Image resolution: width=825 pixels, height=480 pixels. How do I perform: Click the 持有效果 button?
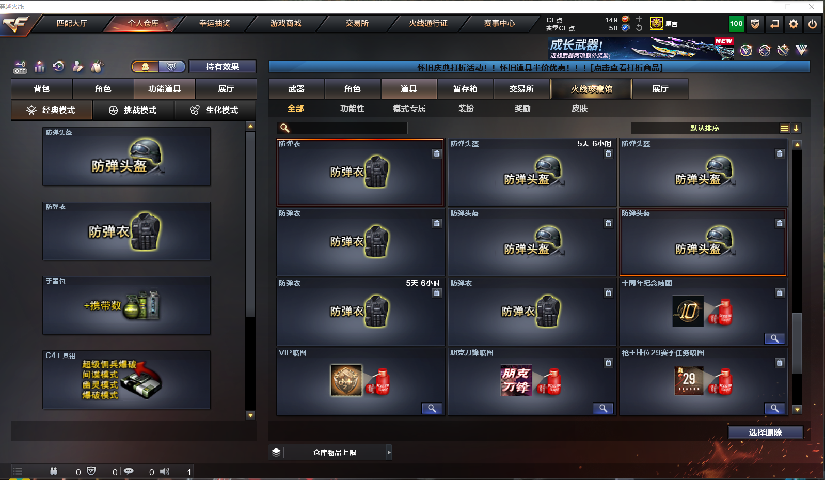tap(223, 67)
